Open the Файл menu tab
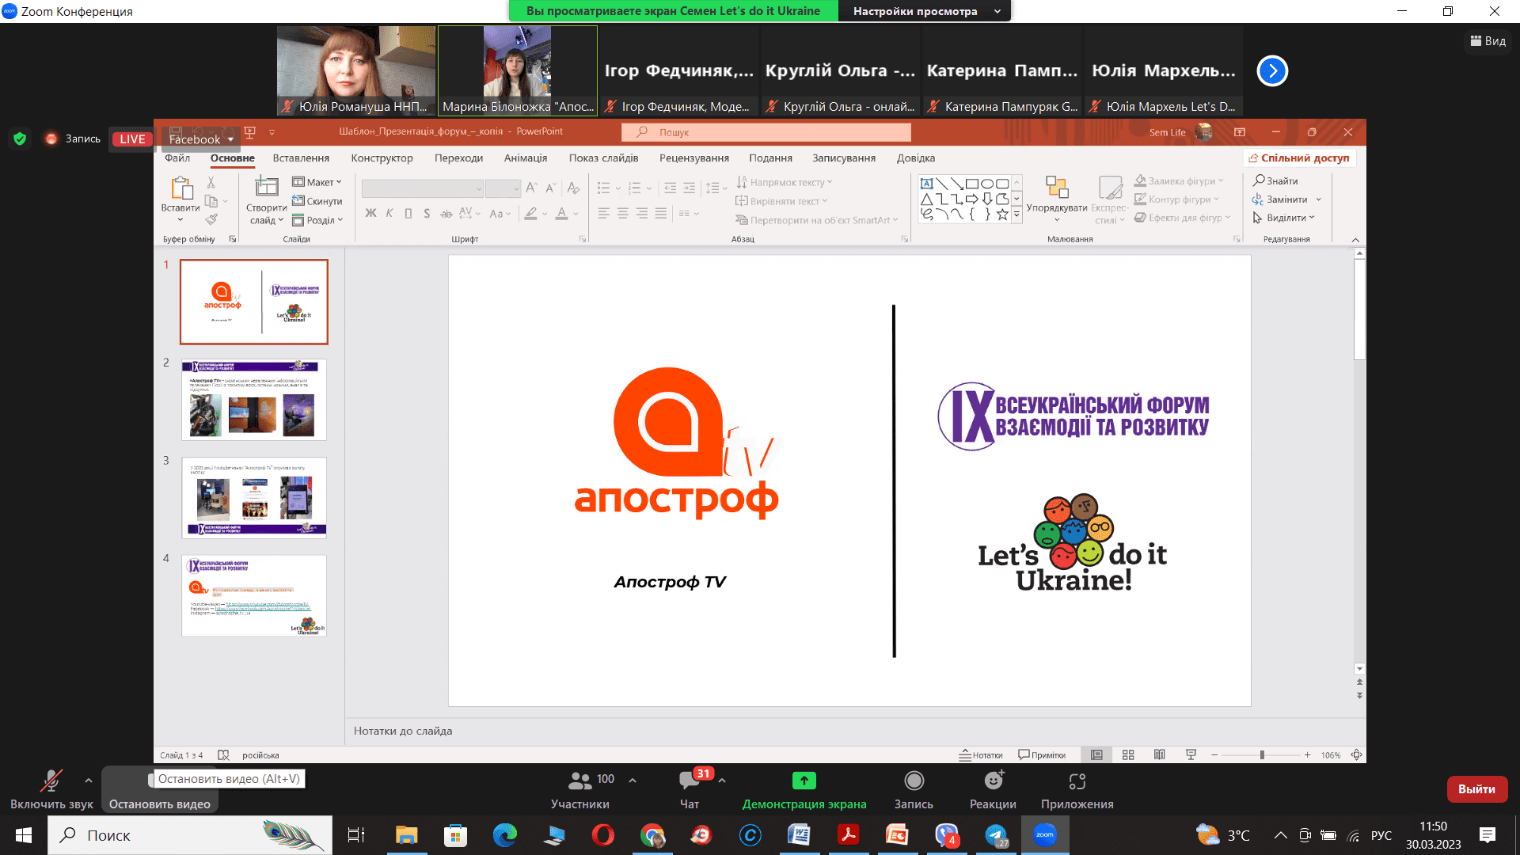Screen dimensions: 1520x855 177,158
